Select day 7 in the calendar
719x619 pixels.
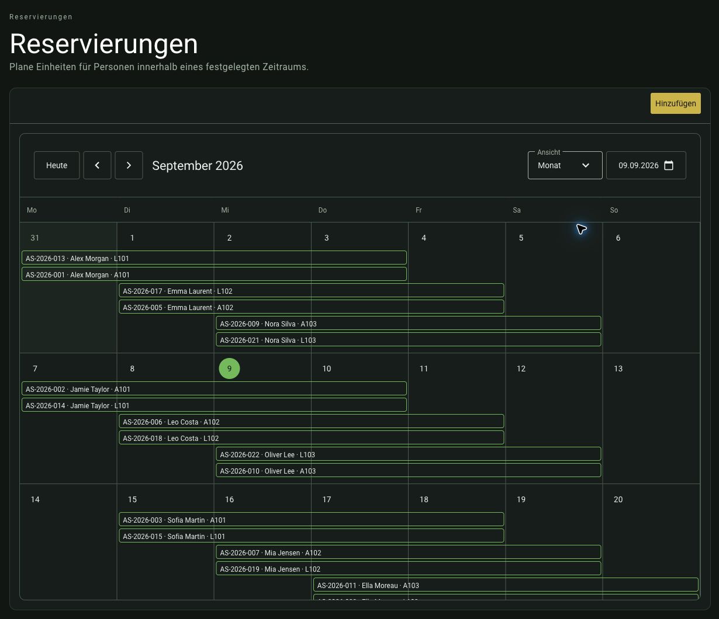click(35, 368)
